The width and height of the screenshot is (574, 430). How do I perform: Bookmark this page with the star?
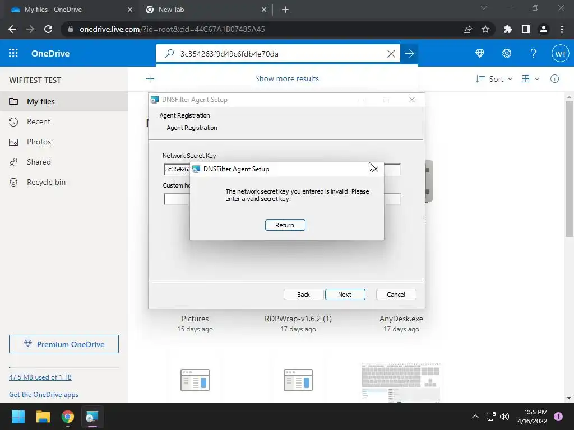pos(485,29)
